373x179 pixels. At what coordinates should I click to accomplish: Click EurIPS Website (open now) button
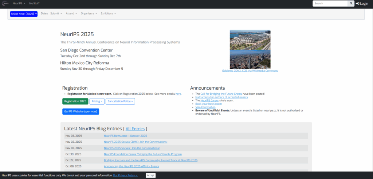(81, 111)
